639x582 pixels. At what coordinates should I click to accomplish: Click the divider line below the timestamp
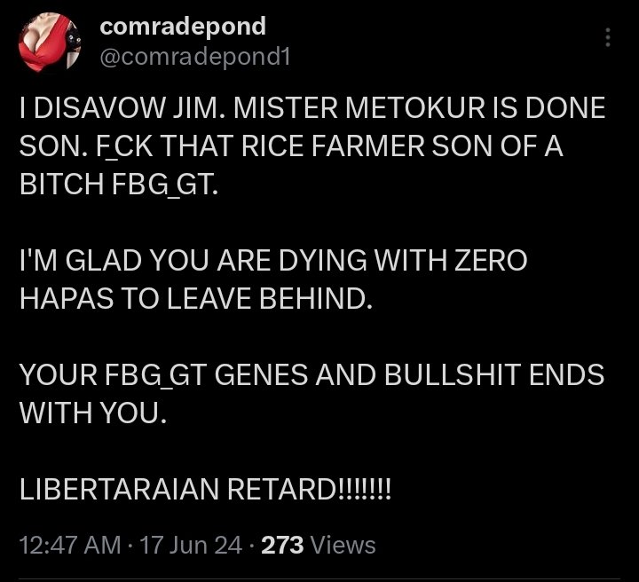coord(319,578)
